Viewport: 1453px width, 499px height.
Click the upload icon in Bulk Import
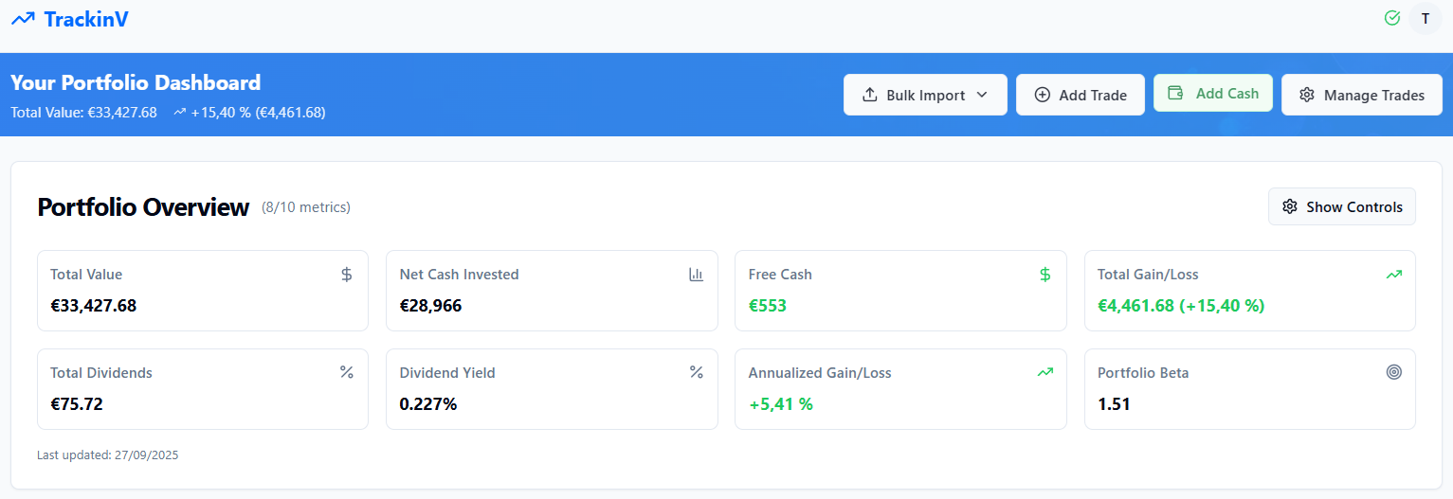click(x=869, y=95)
